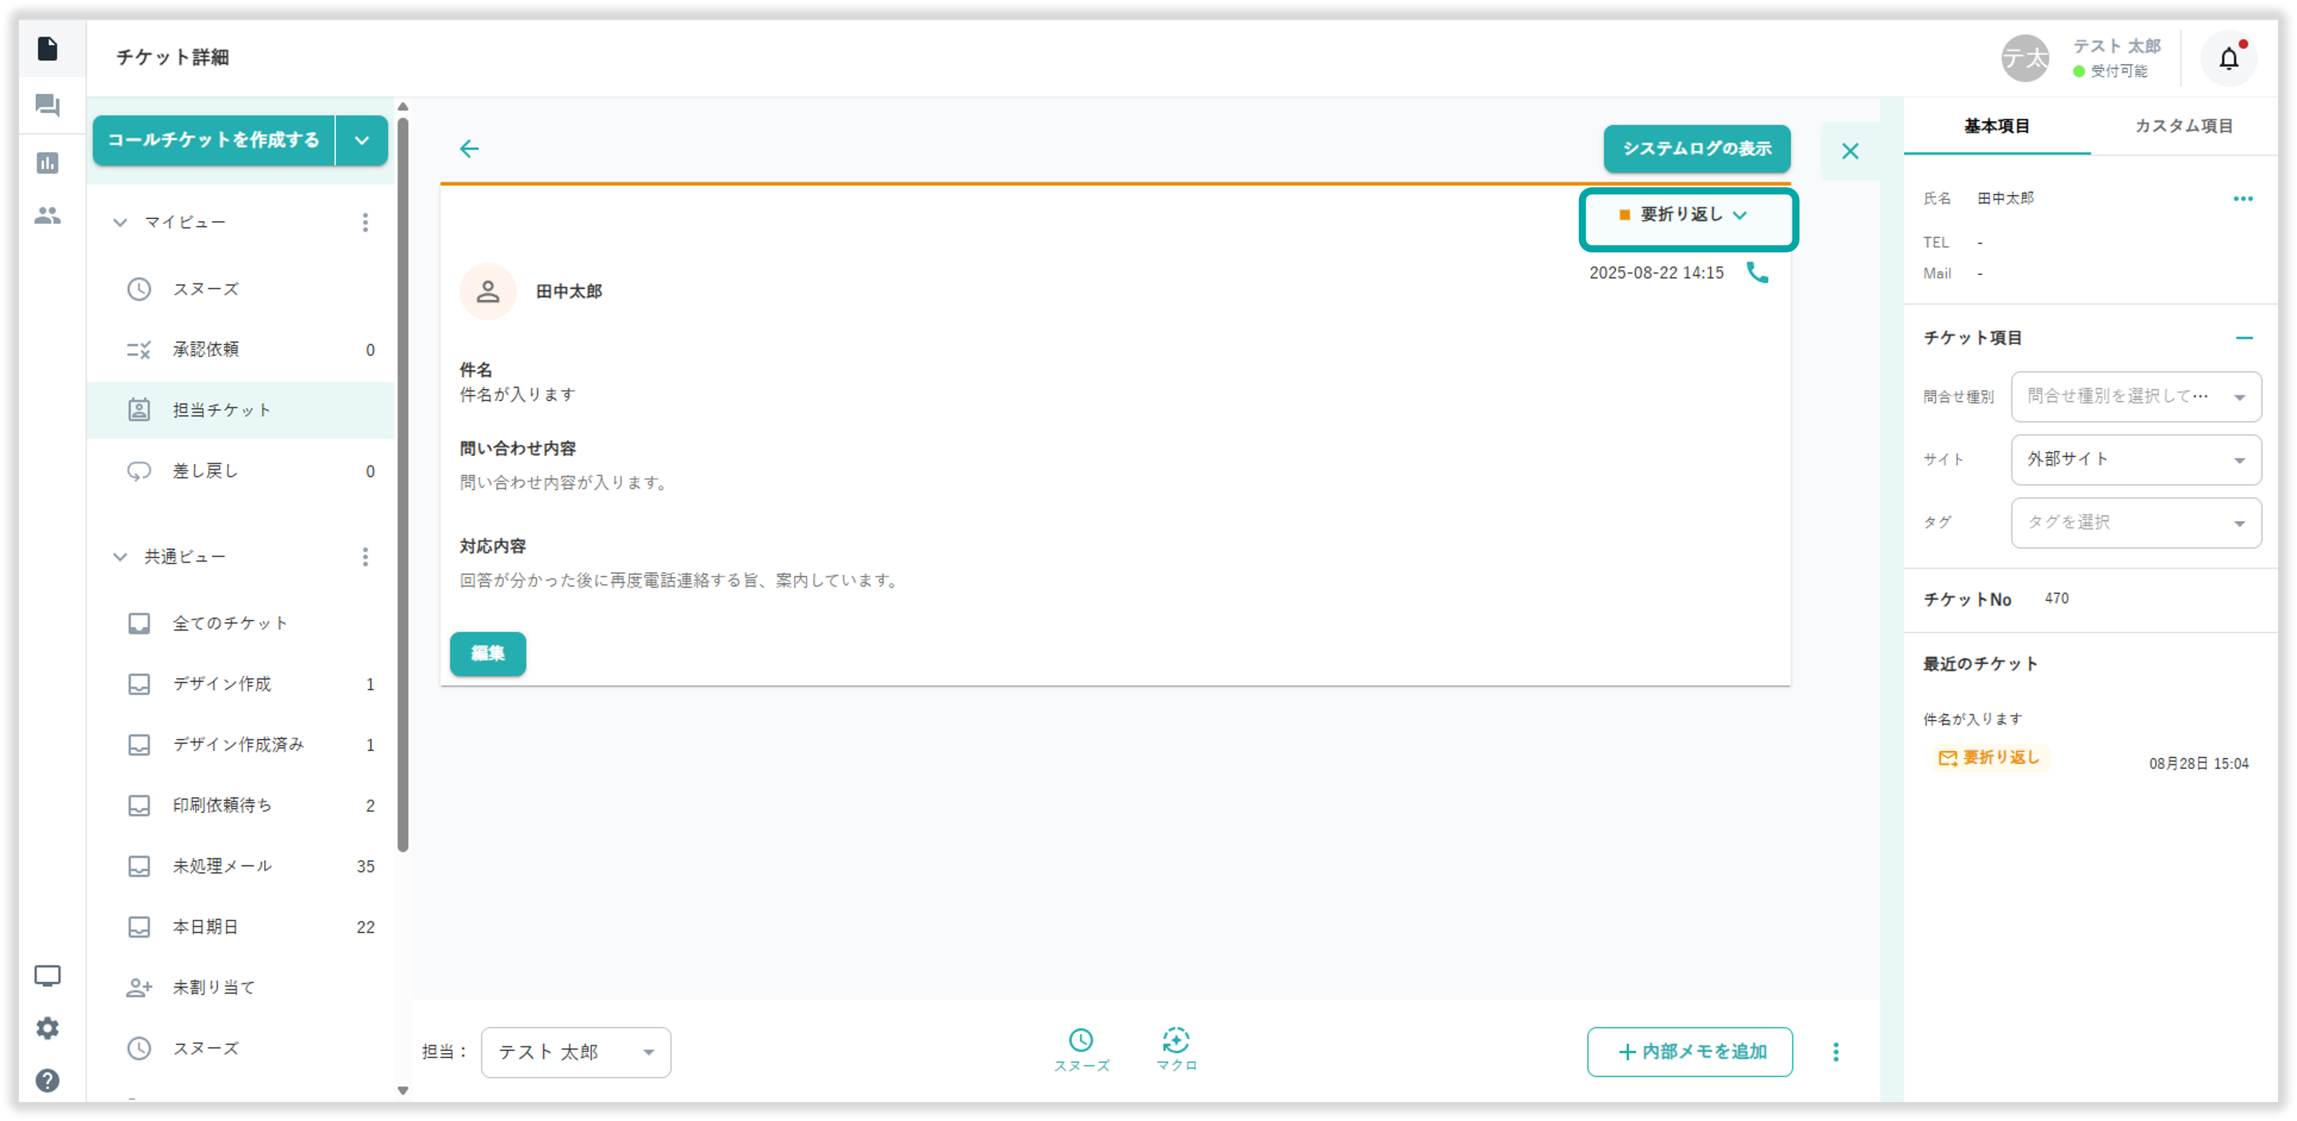
Task: Click the phone call icon
Action: tap(1756, 272)
